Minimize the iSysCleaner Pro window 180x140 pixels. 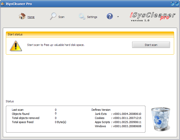coord(172,4)
